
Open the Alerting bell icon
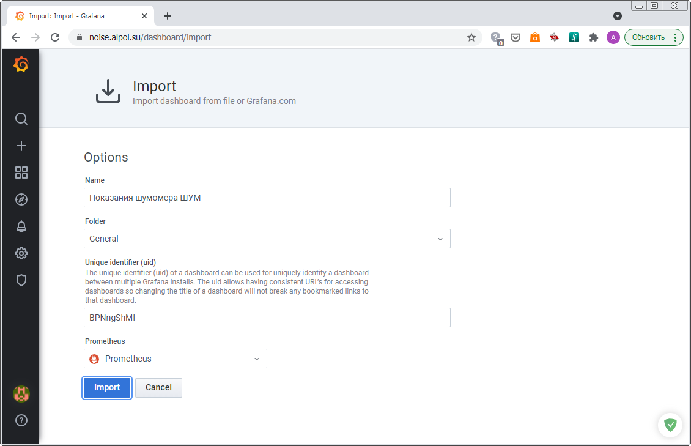[21, 226]
